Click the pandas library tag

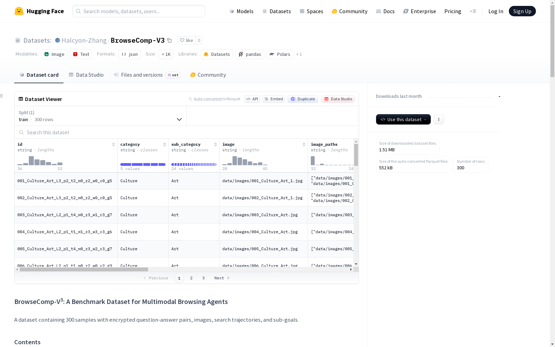(250, 54)
